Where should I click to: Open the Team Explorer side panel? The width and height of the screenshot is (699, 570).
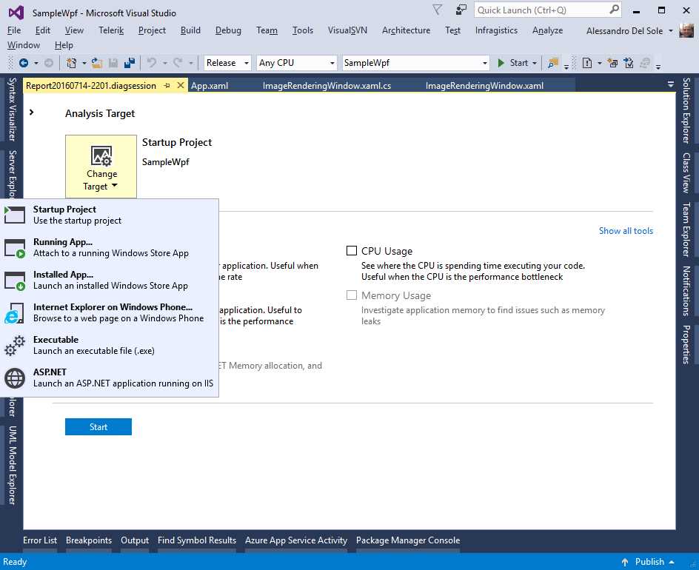[x=686, y=229]
